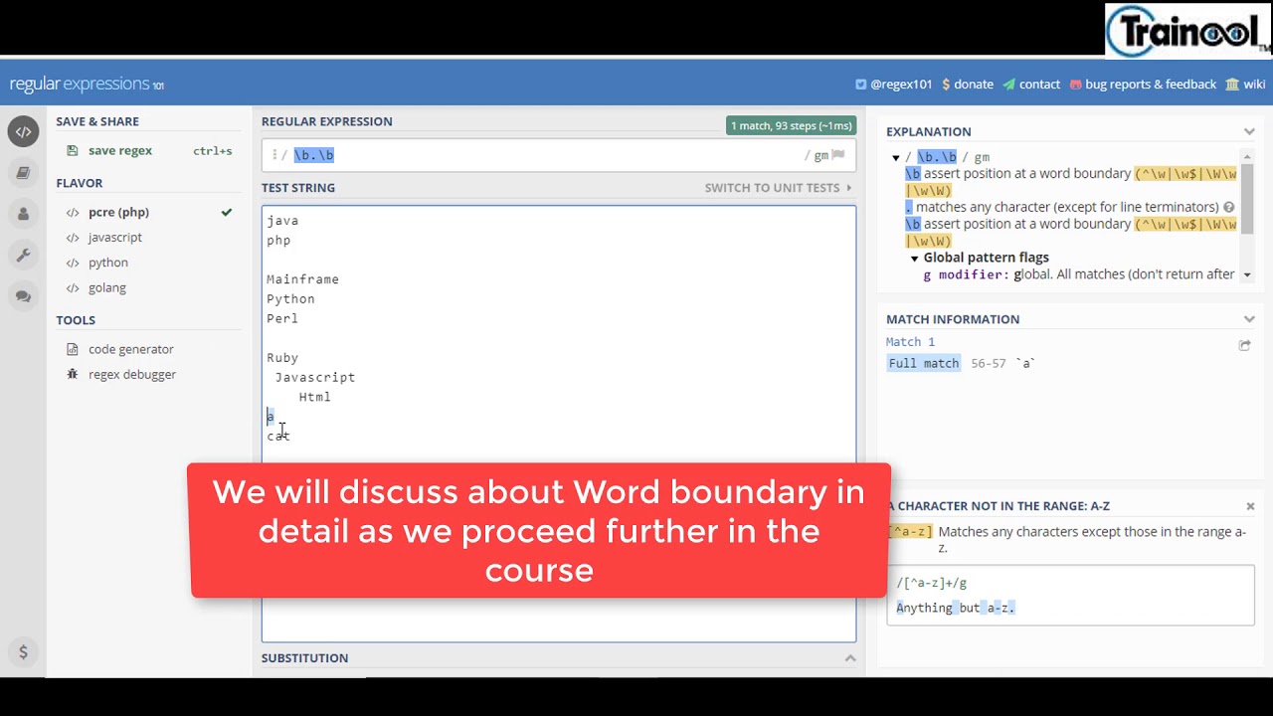Click the code generator icon
The height and width of the screenshot is (716, 1273).
(72, 349)
